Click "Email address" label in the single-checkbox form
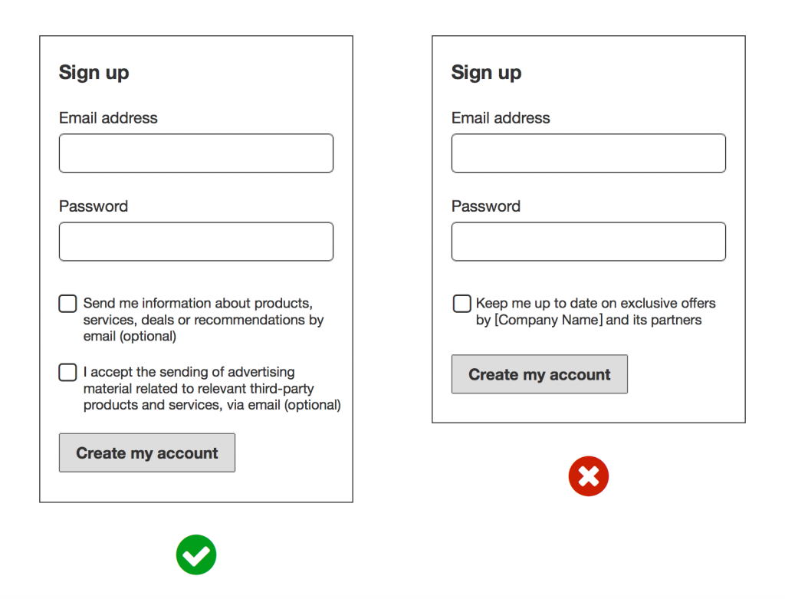 pos(501,118)
